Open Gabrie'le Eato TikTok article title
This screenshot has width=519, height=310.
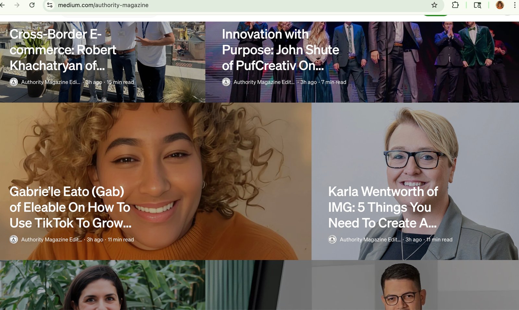[70, 207]
